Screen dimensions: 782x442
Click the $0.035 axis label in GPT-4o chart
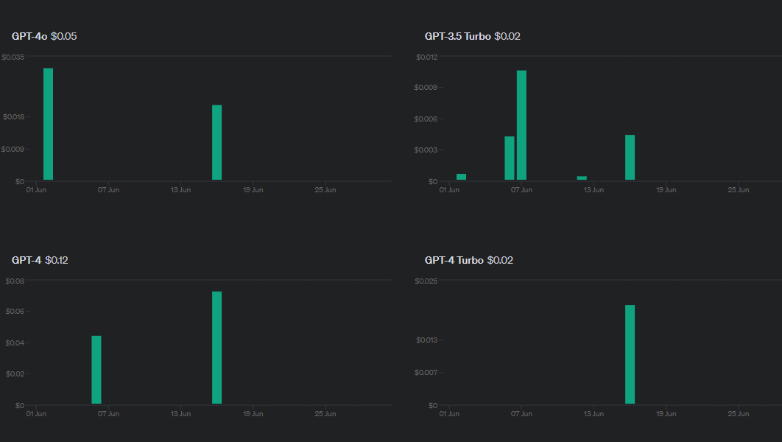point(13,57)
